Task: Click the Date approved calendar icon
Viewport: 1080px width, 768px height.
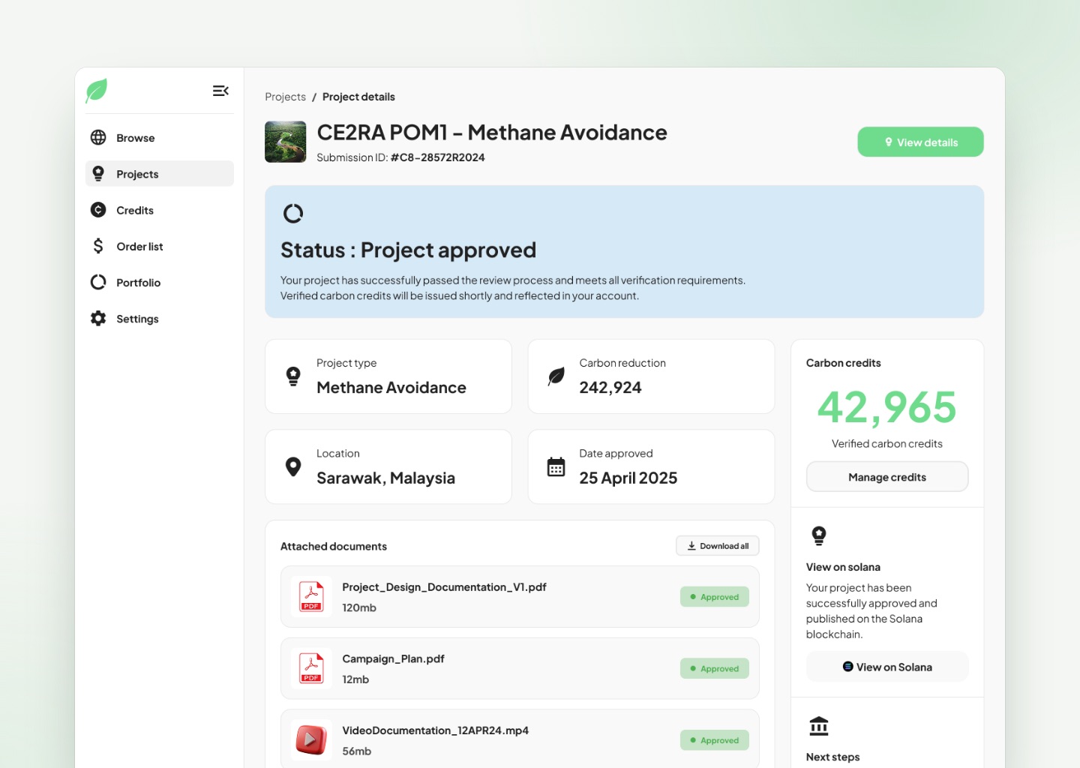Action: point(556,466)
